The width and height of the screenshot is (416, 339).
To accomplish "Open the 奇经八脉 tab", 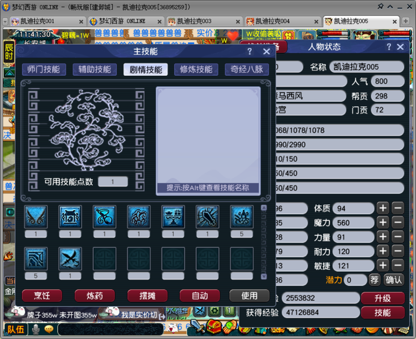I will (x=247, y=69).
